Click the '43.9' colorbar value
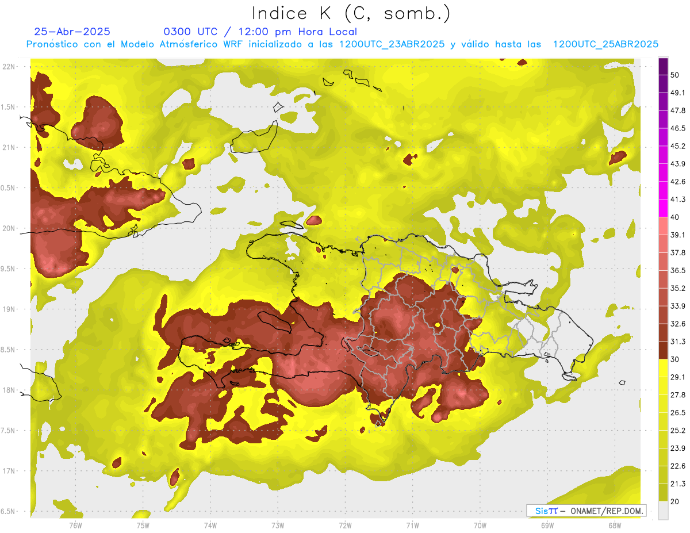Viewport: 690px width, 533px height. tap(678, 164)
